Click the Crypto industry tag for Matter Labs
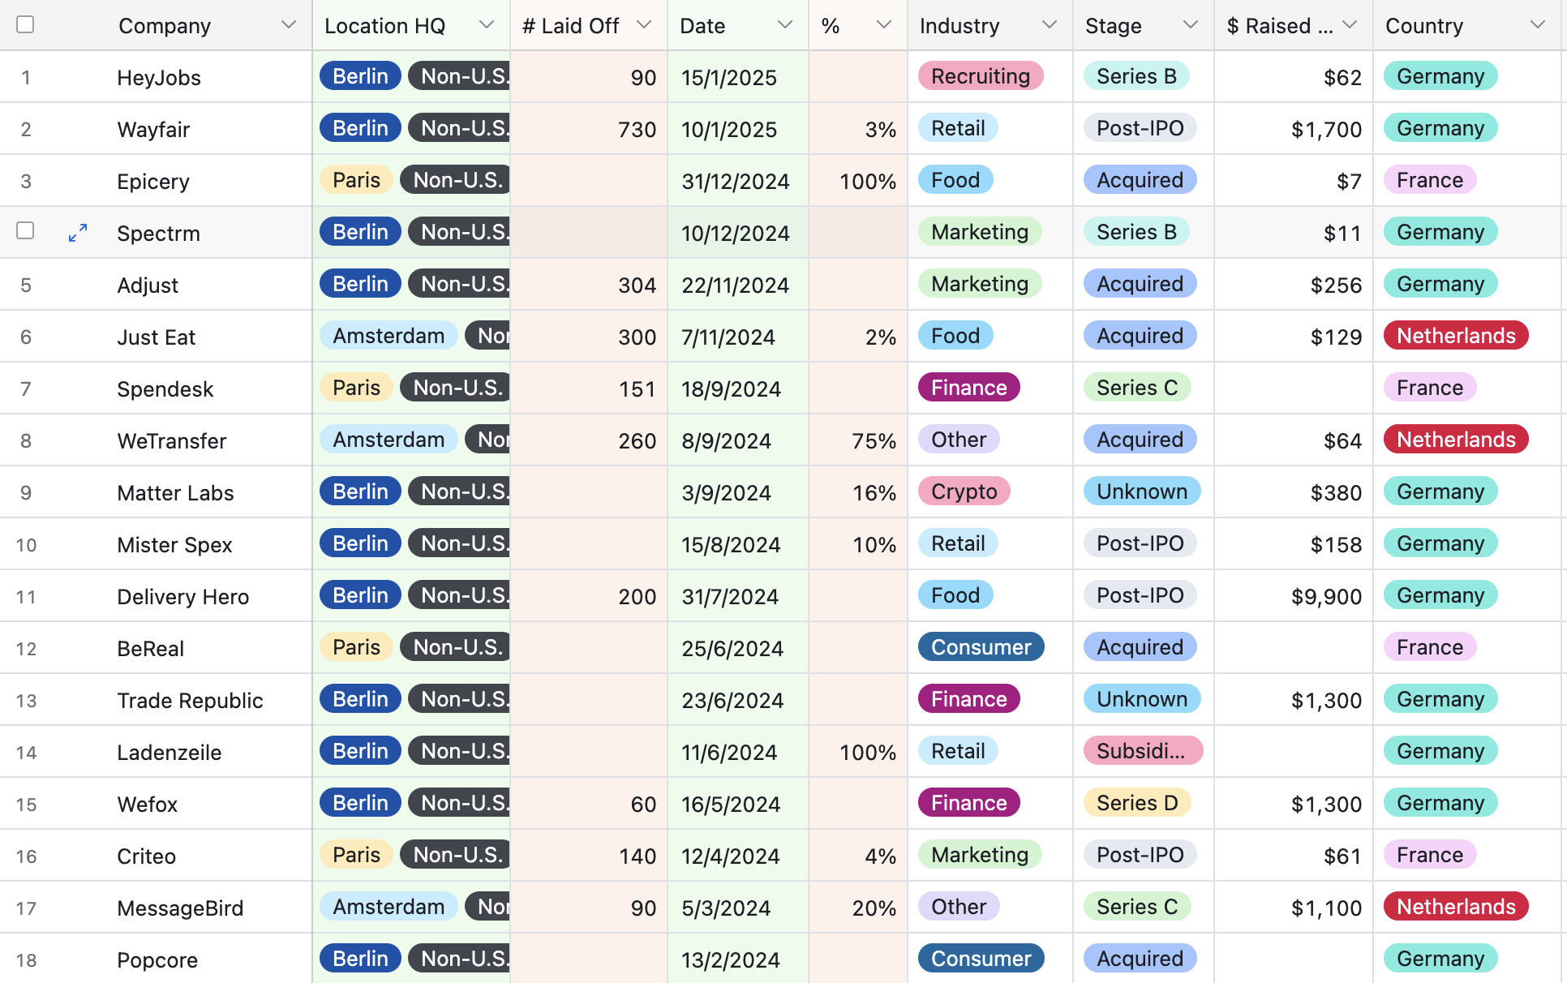This screenshot has width=1567, height=983. coord(964,491)
